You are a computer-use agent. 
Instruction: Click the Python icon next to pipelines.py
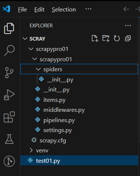(38, 120)
